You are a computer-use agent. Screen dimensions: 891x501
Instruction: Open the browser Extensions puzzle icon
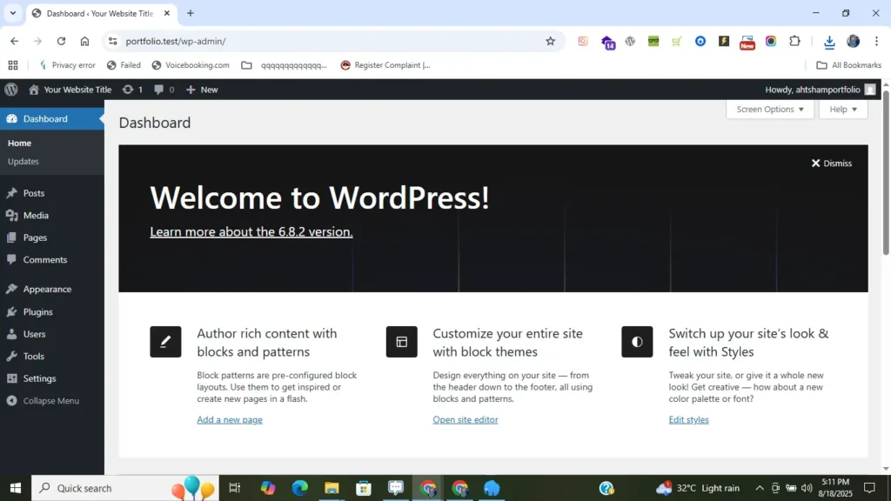pos(794,41)
